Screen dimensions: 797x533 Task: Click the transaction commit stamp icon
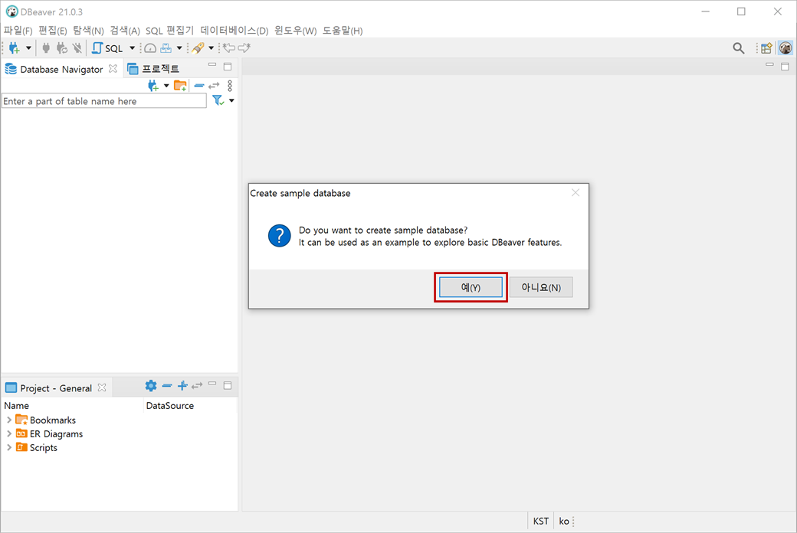[x=166, y=48]
